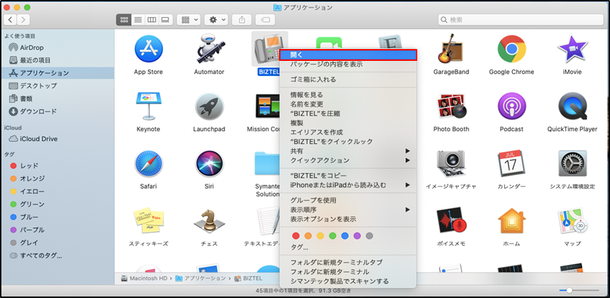This screenshot has width=610, height=298.
Task: Click the 検索 search field
Action: coord(521,20)
